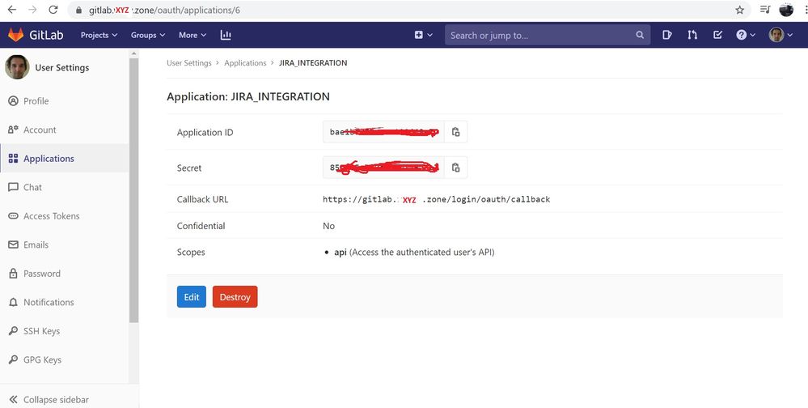Viewport: 808px width, 408px height.
Task: Click the Applications breadcrumb link
Action: click(x=245, y=63)
